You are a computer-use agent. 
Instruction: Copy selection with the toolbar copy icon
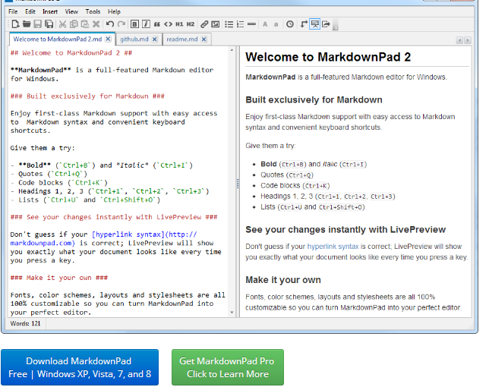click(74, 24)
